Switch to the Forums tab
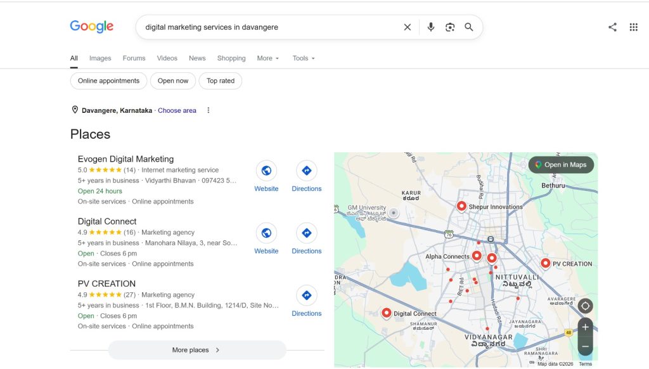 pos(134,58)
